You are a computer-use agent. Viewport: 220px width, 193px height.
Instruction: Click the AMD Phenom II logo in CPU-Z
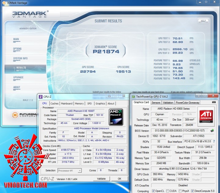pyautogui.click(x=116, y=117)
